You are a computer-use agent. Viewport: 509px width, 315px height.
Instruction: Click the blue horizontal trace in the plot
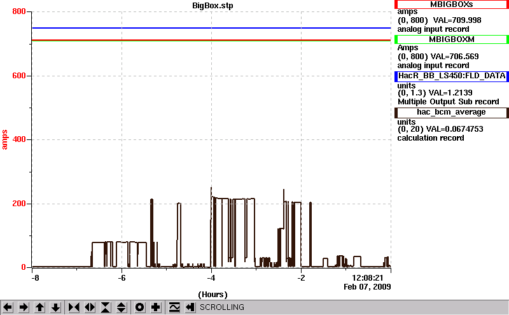click(x=211, y=28)
